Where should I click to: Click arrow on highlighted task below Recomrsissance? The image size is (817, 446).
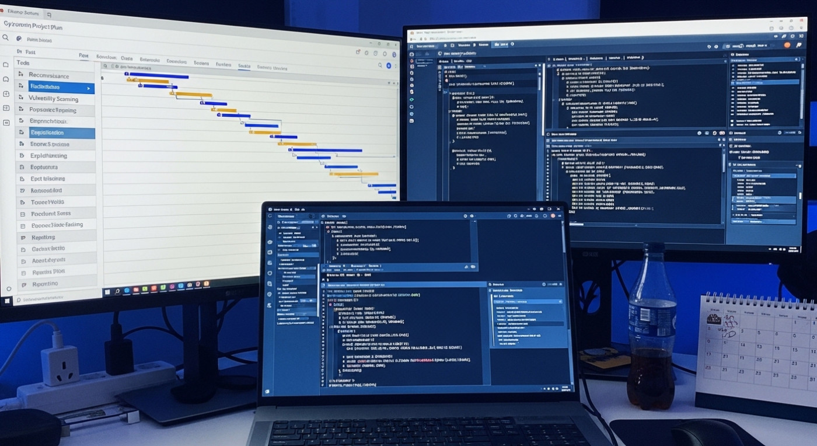pos(89,88)
